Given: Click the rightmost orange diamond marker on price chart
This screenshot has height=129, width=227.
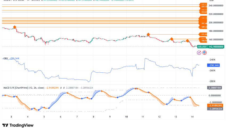Looking at the screenshot, I should [188, 41].
